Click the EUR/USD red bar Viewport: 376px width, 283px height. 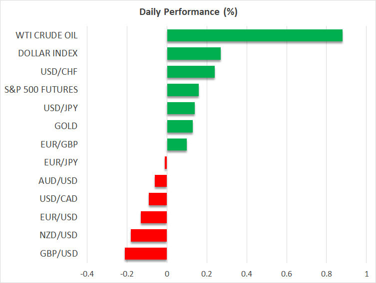point(154,217)
